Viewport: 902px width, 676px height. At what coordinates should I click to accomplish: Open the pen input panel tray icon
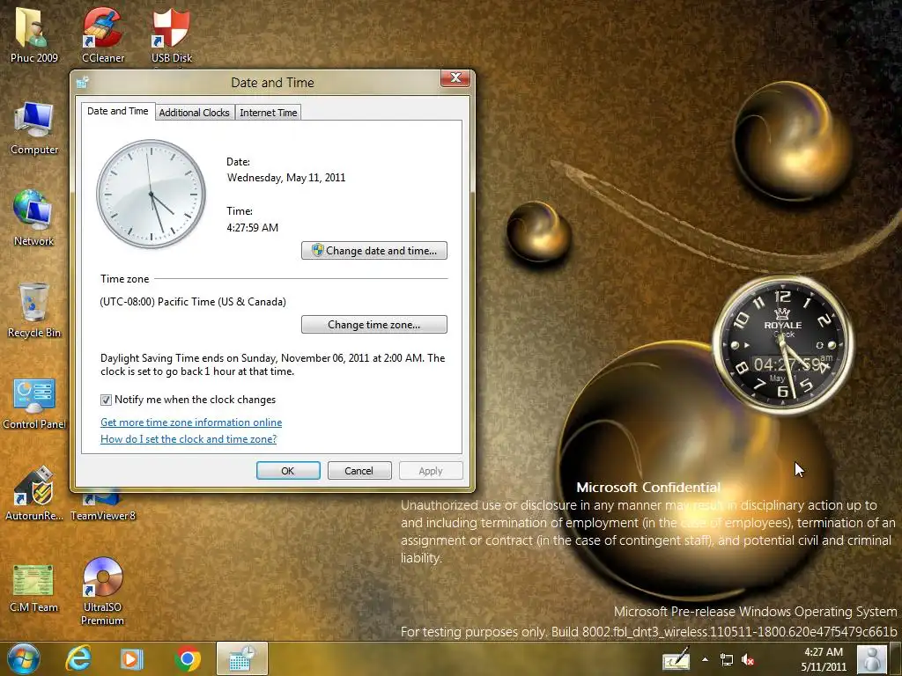tap(676, 658)
